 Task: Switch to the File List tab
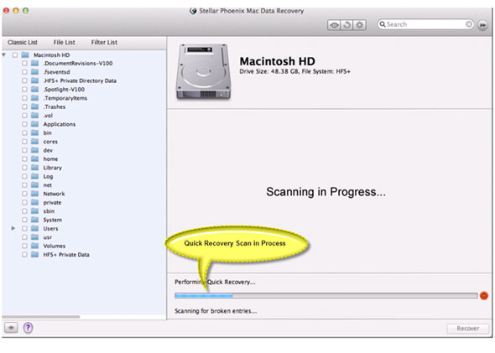[x=64, y=42]
